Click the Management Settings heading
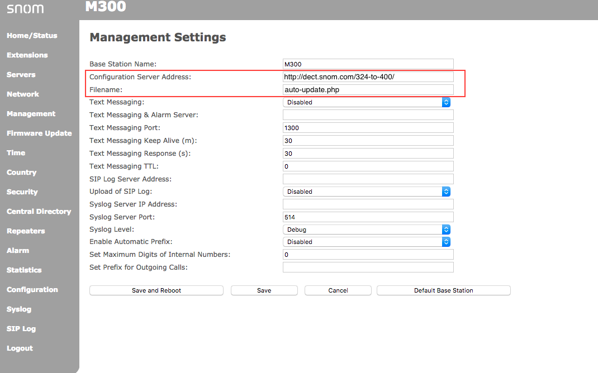 tap(158, 37)
